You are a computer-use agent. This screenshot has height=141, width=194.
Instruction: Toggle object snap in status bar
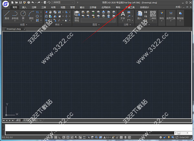click(68, 137)
